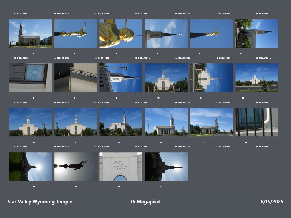Select thumbnail 6 of rotated temple with trees
291x218 pixels.
pyautogui.click(x=257, y=33)
